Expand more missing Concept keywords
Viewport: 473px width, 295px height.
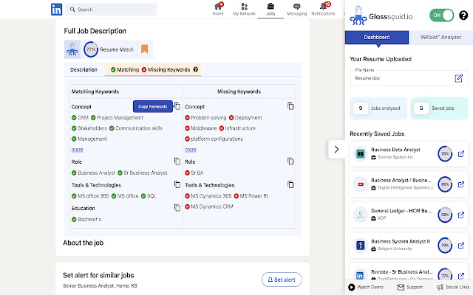[x=191, y=149]
